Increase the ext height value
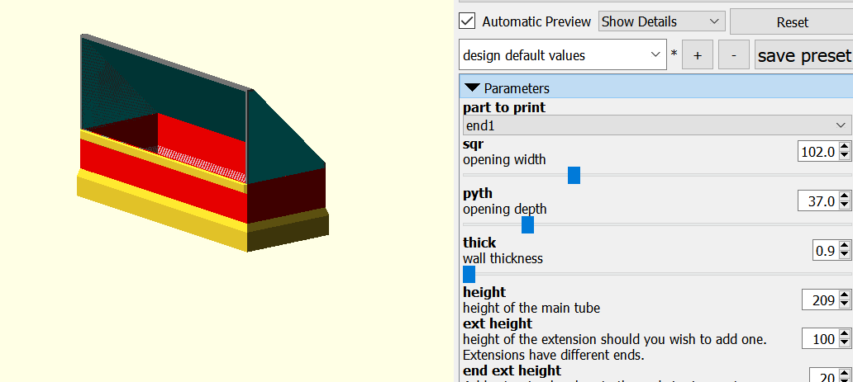 [x=844, y=334]
